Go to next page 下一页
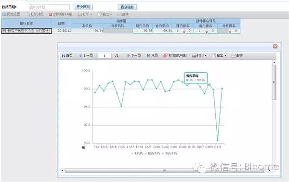Viewport: 289px width, 182px height. tap(134, 56)
